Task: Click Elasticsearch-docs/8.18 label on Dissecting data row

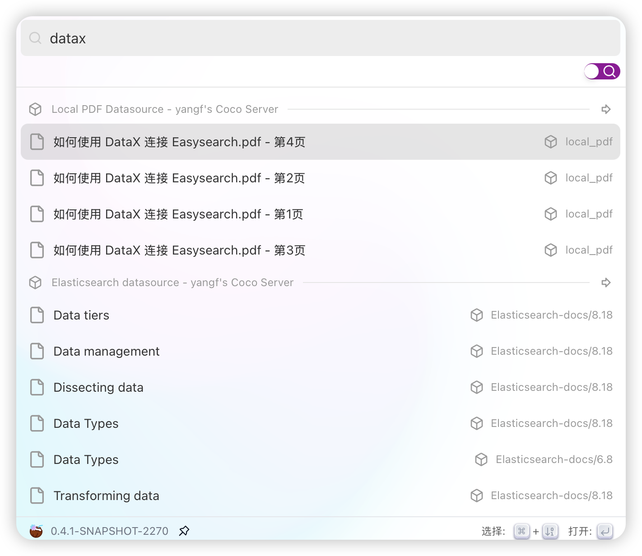Action: (552, 387)
